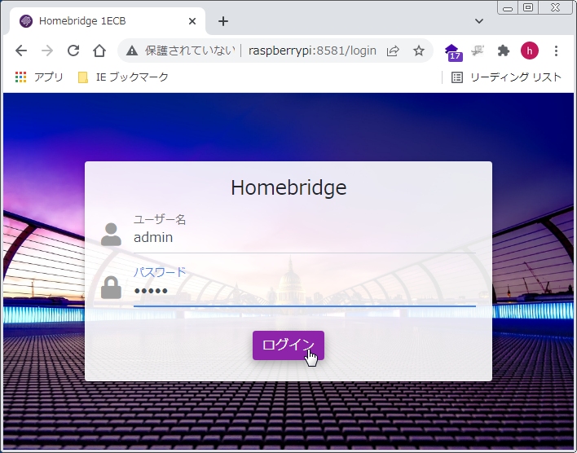Open the Chrome three-dot menu

(x=556, y=51)
